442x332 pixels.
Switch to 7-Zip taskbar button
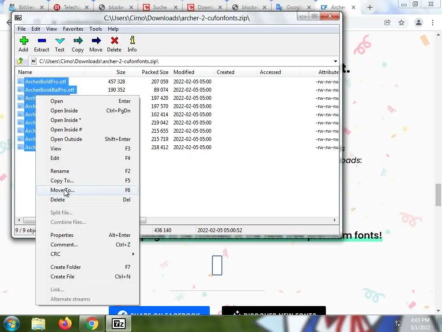click(119, 323)
